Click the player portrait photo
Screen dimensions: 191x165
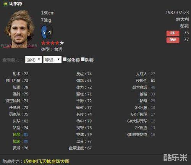coord(19,29)
